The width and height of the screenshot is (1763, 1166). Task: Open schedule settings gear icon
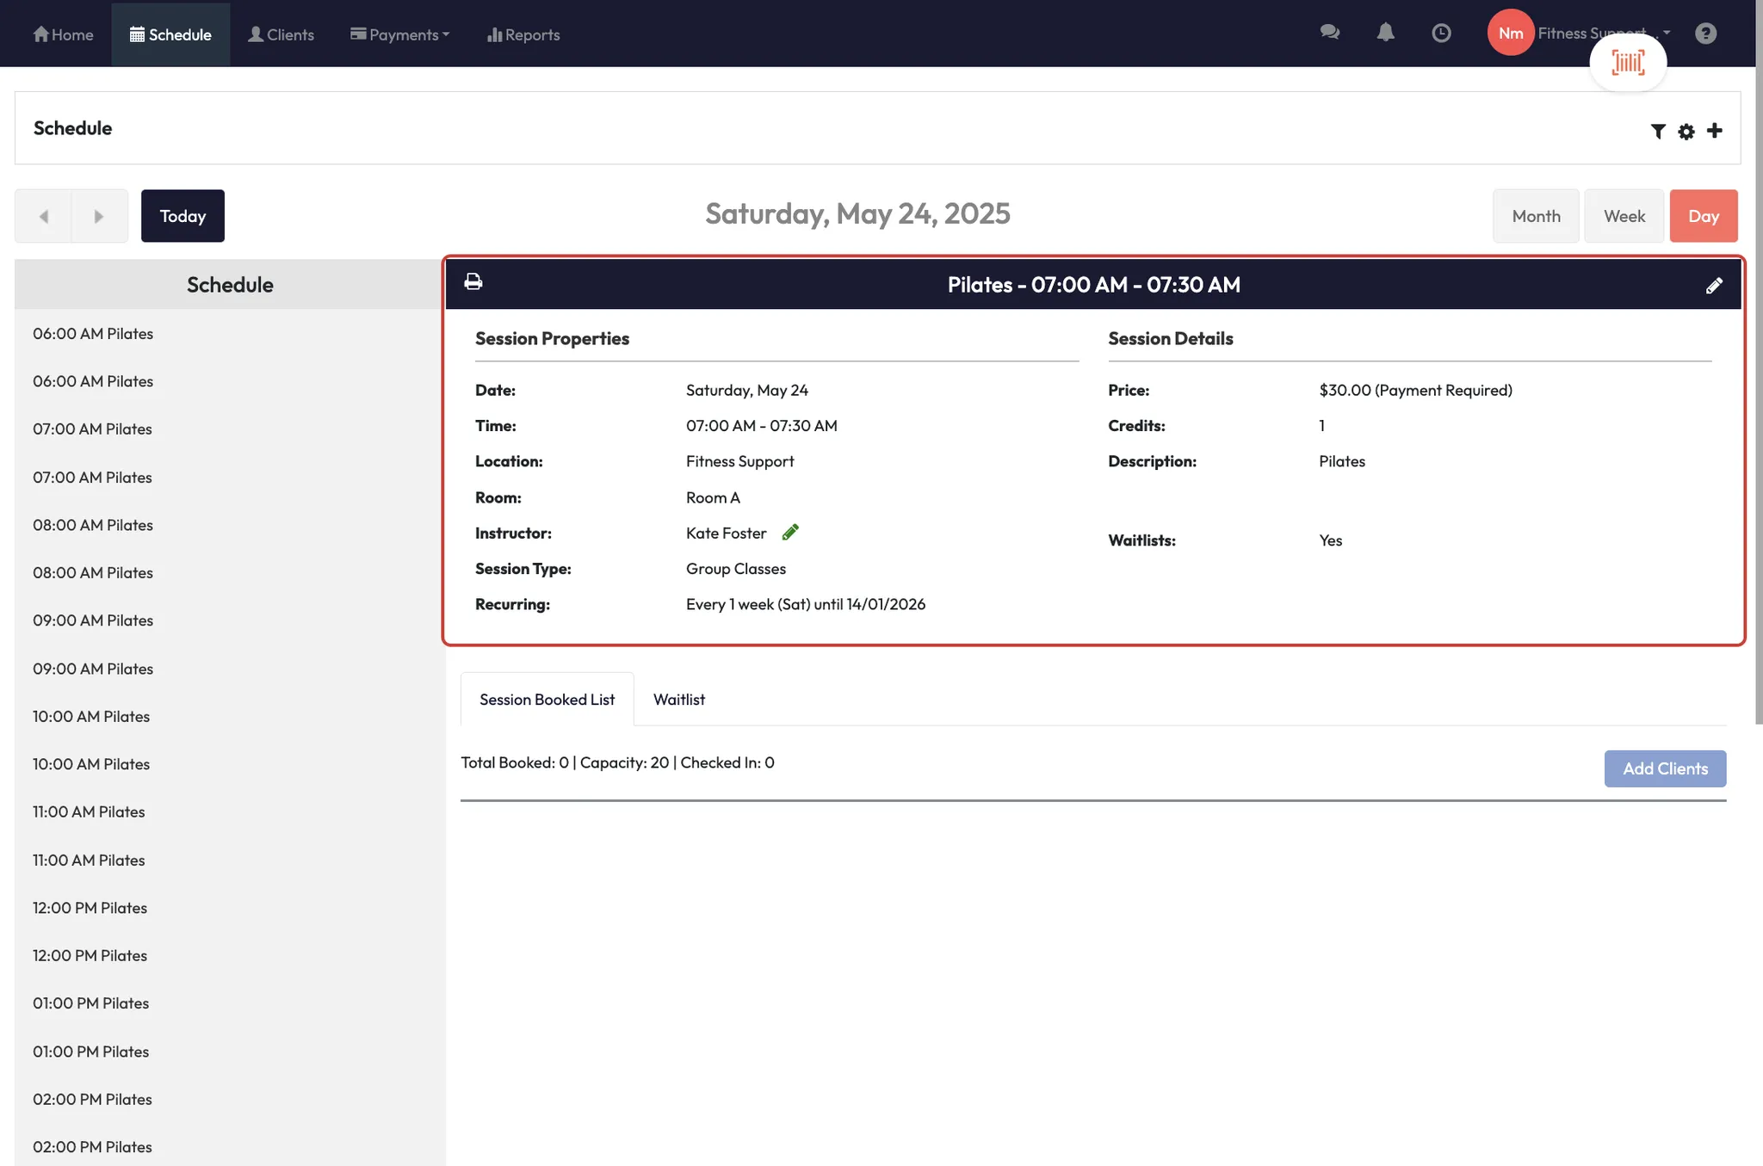[1686, 131]
